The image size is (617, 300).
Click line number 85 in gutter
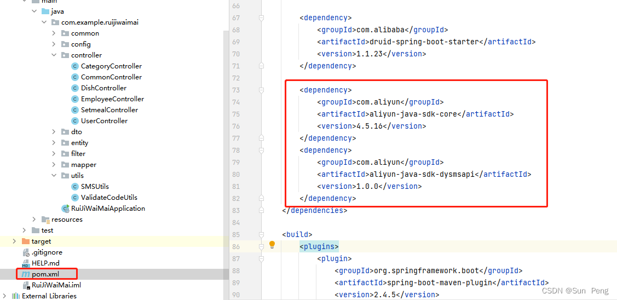[x=236, y=235]
